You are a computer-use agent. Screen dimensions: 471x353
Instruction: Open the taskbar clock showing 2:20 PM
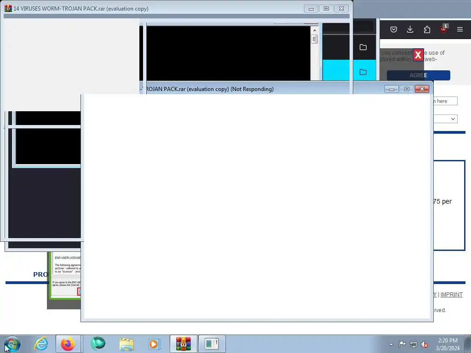tap(448, 344)
